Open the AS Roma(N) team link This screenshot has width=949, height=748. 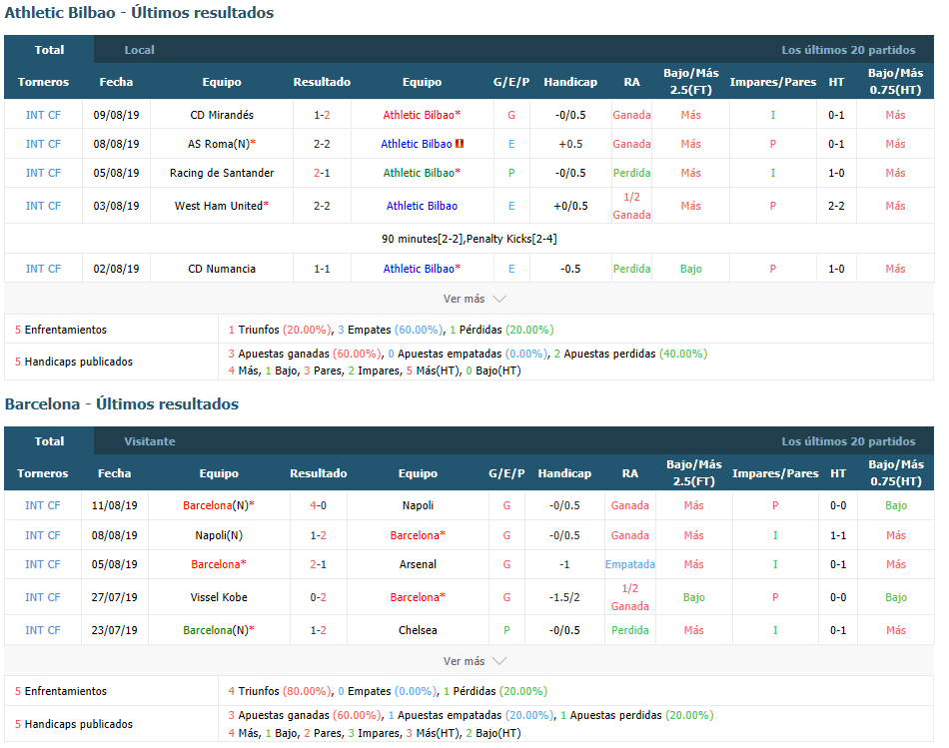click(x=222, y=144)
